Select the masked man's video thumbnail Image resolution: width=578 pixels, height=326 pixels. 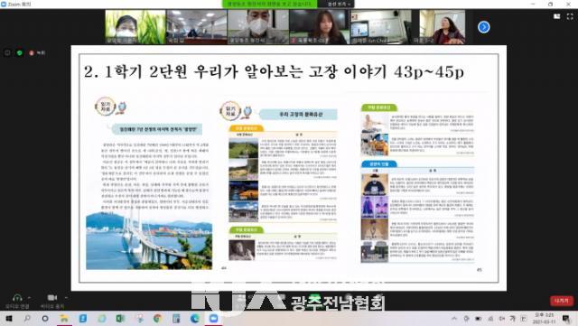pos(258,27)
